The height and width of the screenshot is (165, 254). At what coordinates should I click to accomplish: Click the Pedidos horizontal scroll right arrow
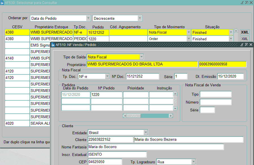[x=171, y=116]
